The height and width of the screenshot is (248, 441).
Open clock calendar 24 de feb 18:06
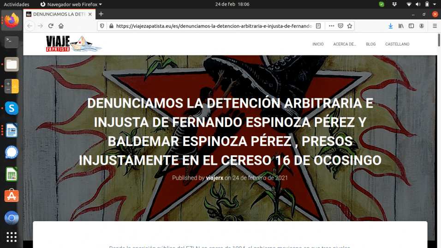click(232, 4)
